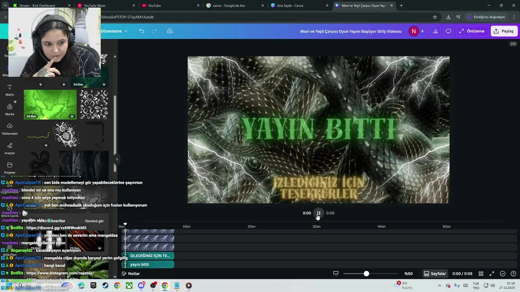
Task: Click the timeline playhead marker
Action: (125, 224)
